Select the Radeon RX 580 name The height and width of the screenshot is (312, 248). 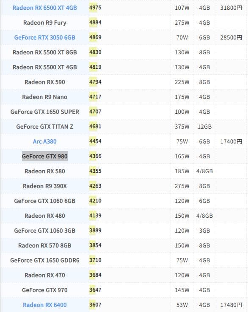click(x=44, y=171)
